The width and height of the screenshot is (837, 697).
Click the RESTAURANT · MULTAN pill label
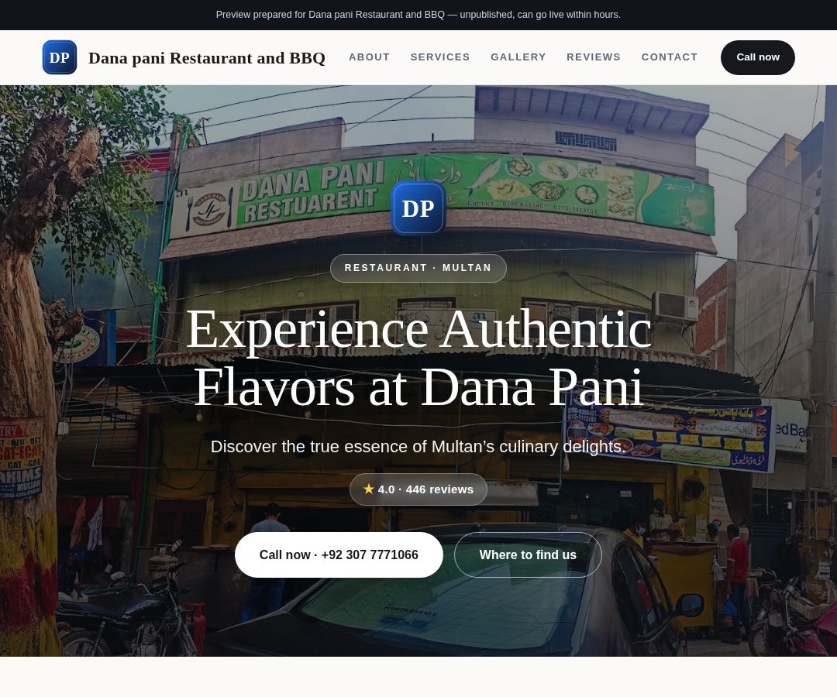pos(418,268)
